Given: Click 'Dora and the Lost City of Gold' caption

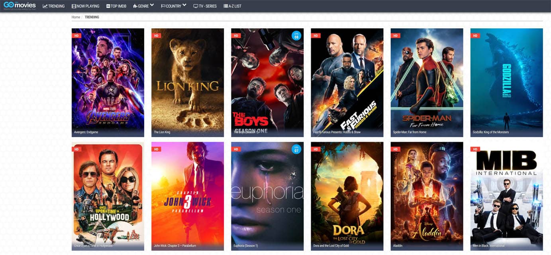Looking at the screenshot, I should pyautogui.click(x=331, y=246).
